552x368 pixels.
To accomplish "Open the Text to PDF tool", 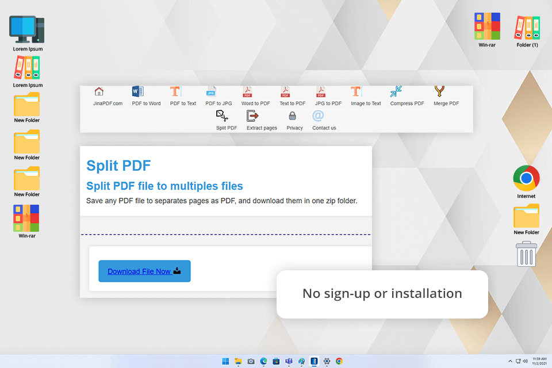I will 292,96.
